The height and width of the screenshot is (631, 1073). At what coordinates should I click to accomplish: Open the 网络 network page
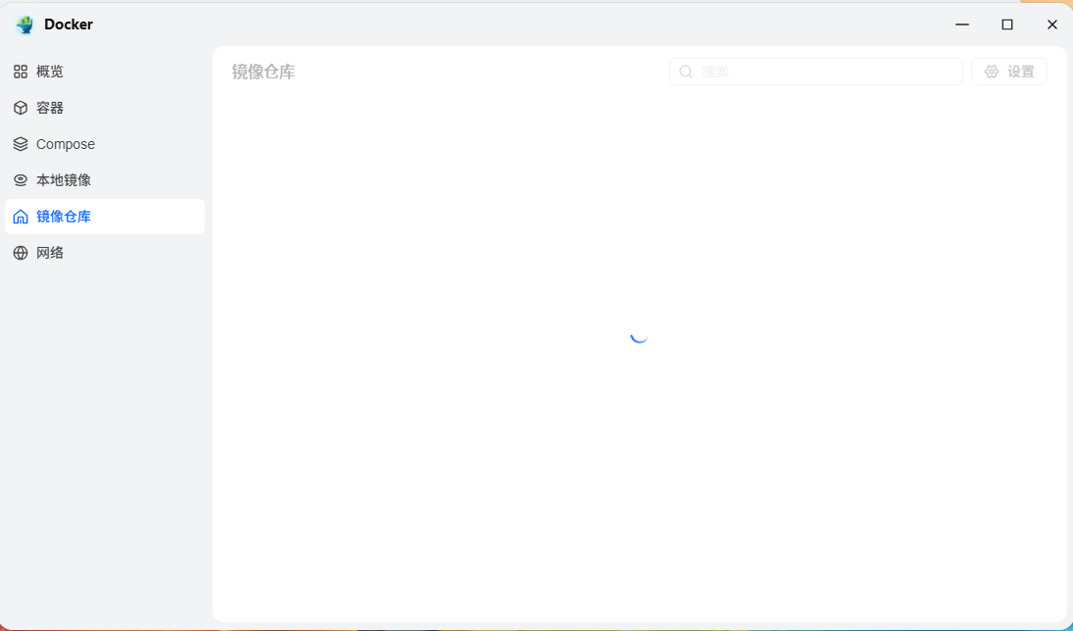pos(105,253)
